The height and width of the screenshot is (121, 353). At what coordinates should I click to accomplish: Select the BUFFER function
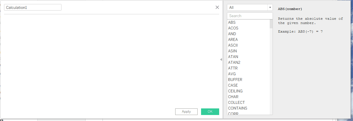pyautogui.click(x=235, y=80)
